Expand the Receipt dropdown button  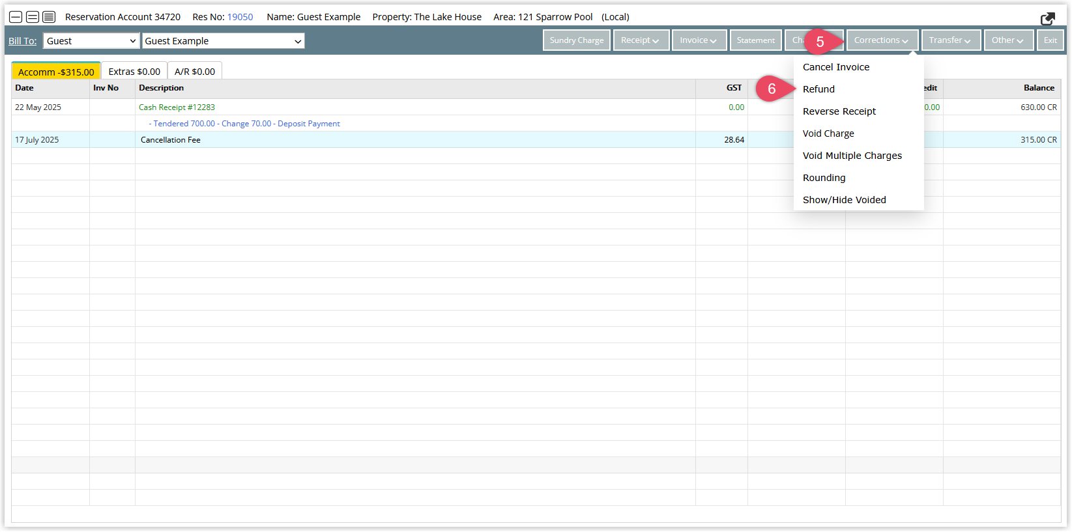(x=641, y=40)
